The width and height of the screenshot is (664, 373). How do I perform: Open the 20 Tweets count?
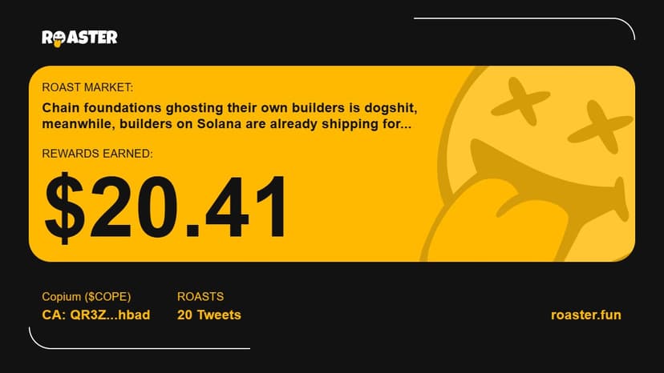[209, 315]
